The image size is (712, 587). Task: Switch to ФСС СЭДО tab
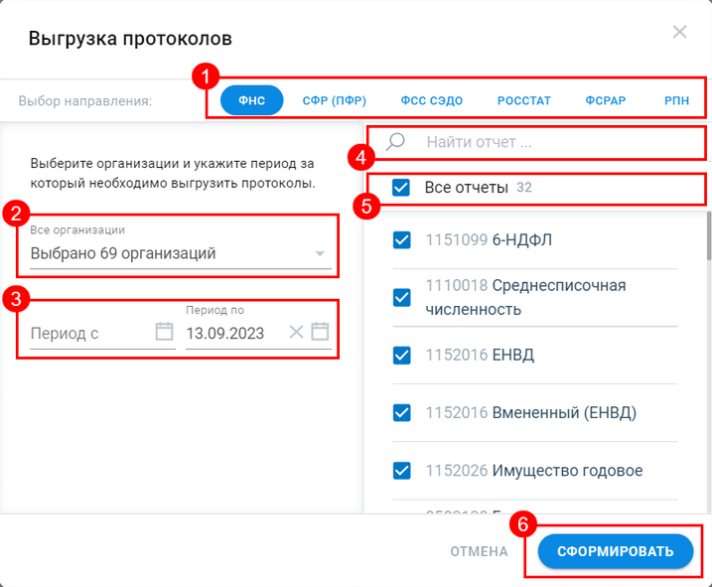432,100
